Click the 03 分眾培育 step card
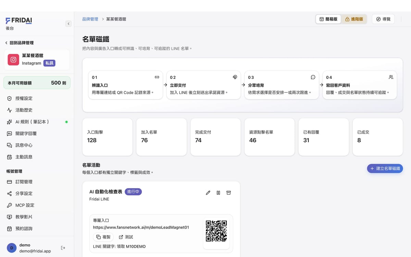 pyautogui.click(x=282, y=85)
